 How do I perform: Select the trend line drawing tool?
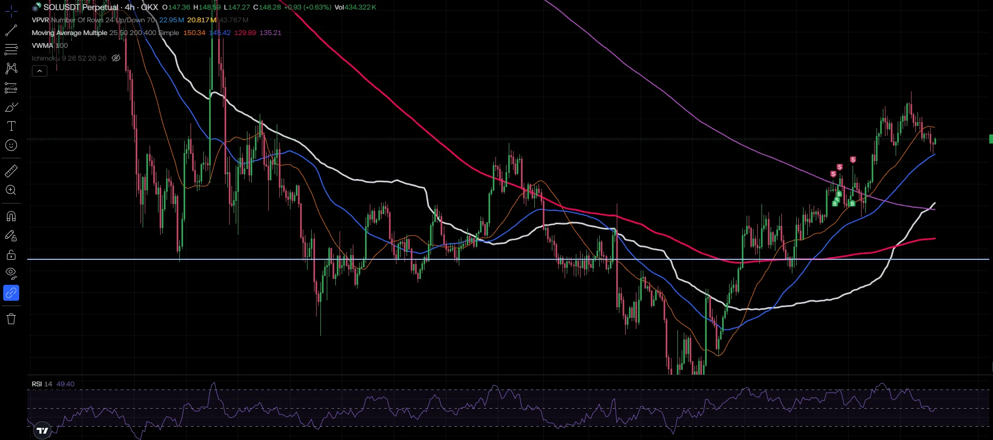click(x=11, y=30)
